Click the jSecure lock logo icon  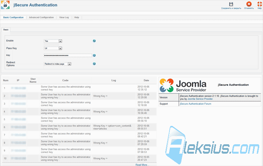(5, 5)
